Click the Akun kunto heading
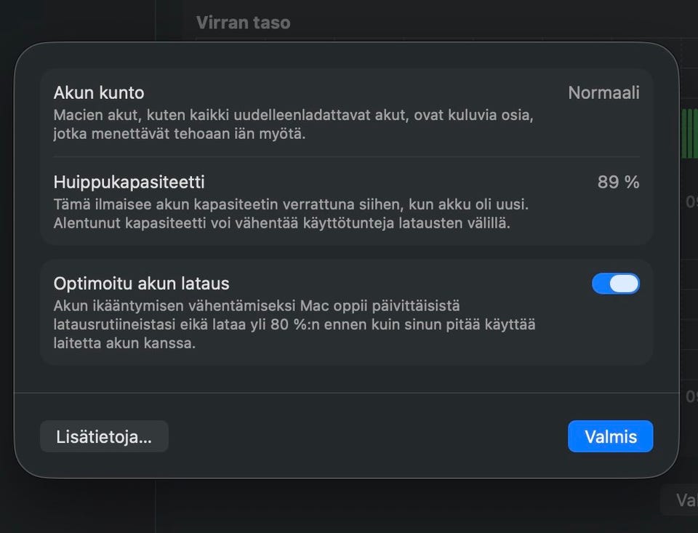698x533 pixels. pos(99,93)
